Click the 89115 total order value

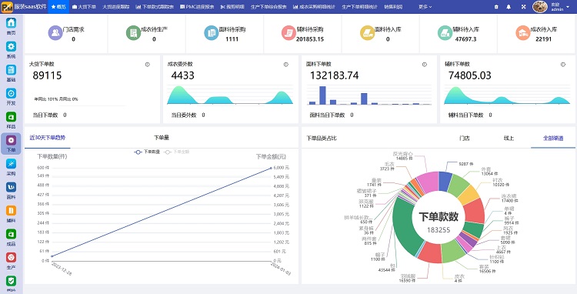point(47,75)
